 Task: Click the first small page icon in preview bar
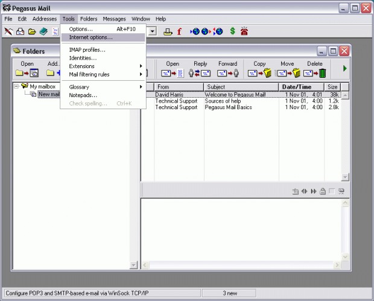pos(296,191)
